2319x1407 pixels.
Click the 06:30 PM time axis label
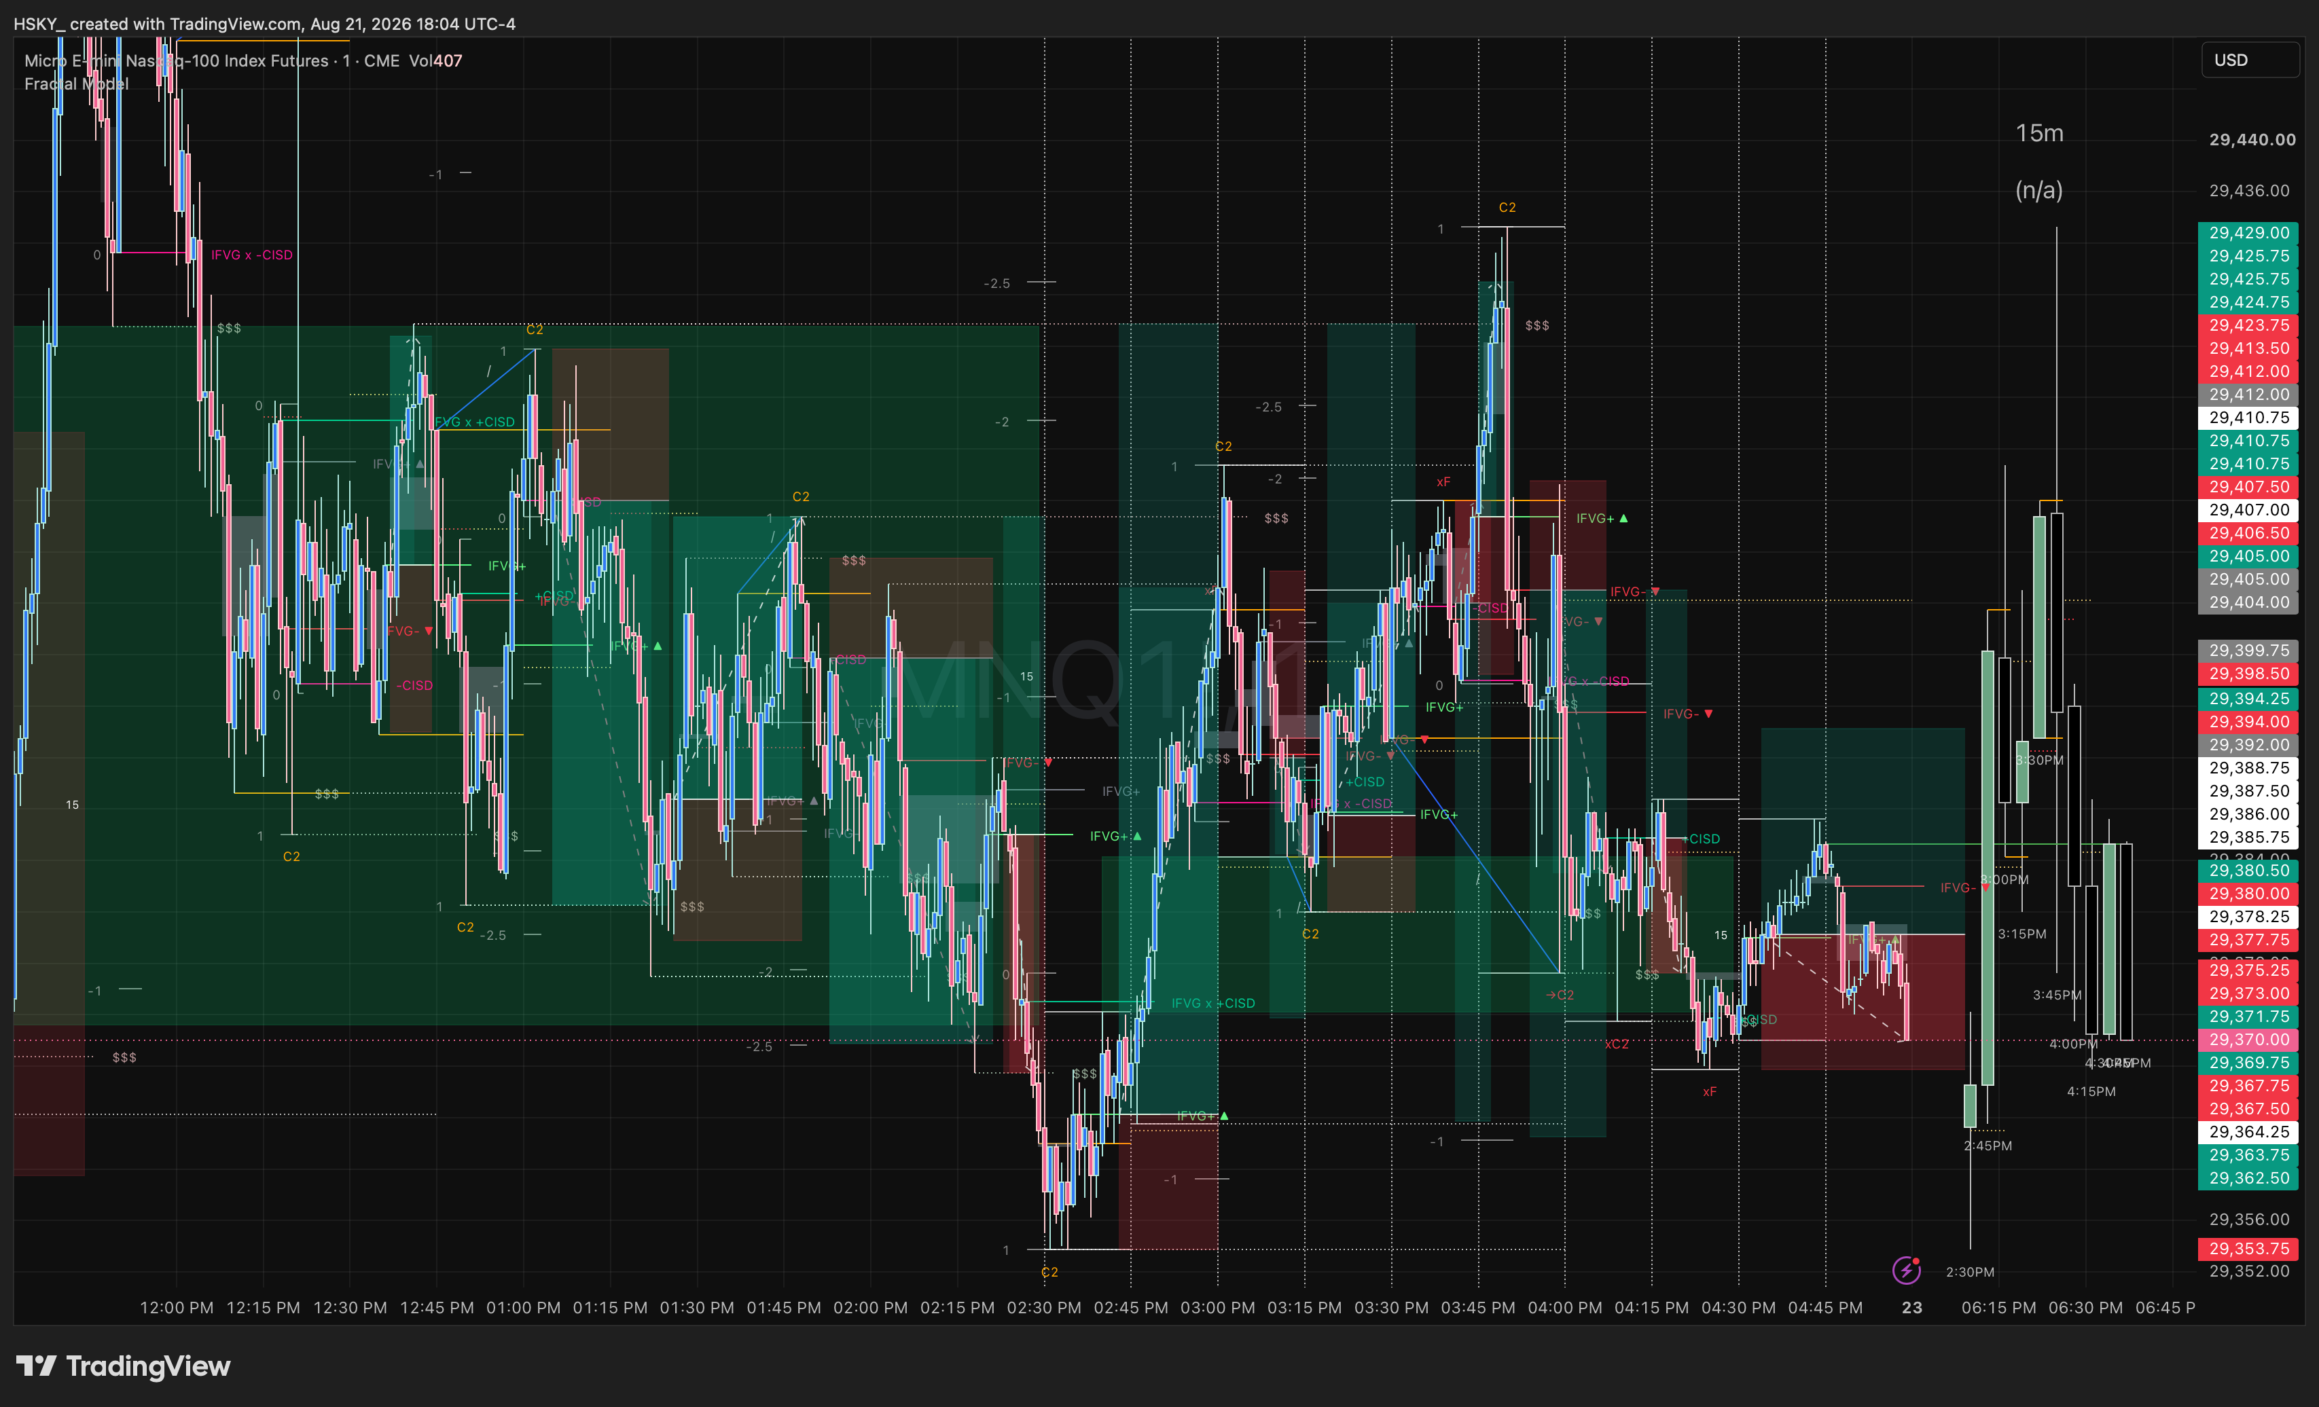2085,1307
